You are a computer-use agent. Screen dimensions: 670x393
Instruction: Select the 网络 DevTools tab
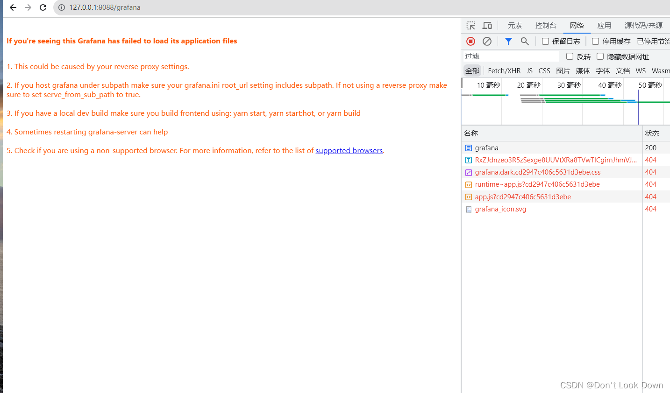[x=577, y=26]
